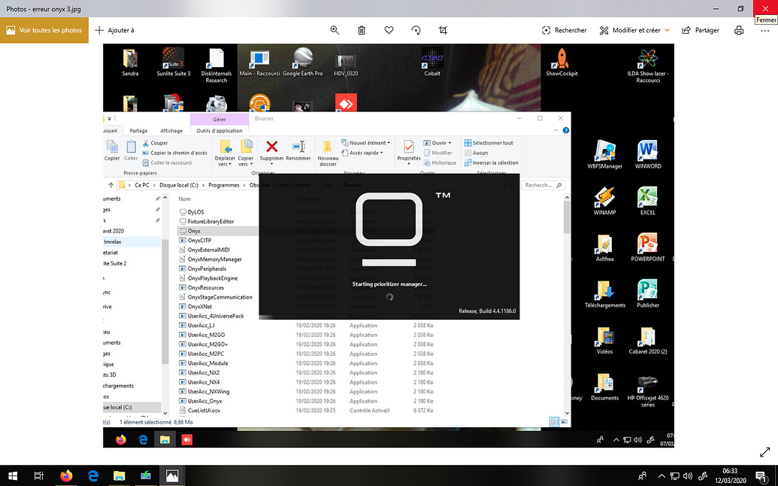Image resolution: width=778 pixels, height=486 pixels.
Task: Open the crop tool icon
Action: (443, 30)
